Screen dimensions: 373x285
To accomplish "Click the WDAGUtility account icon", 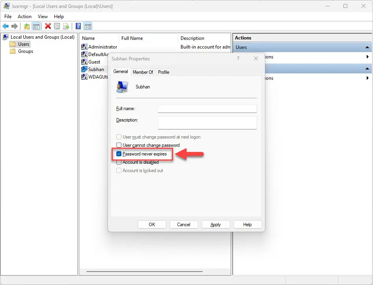I will coord(84,77).
